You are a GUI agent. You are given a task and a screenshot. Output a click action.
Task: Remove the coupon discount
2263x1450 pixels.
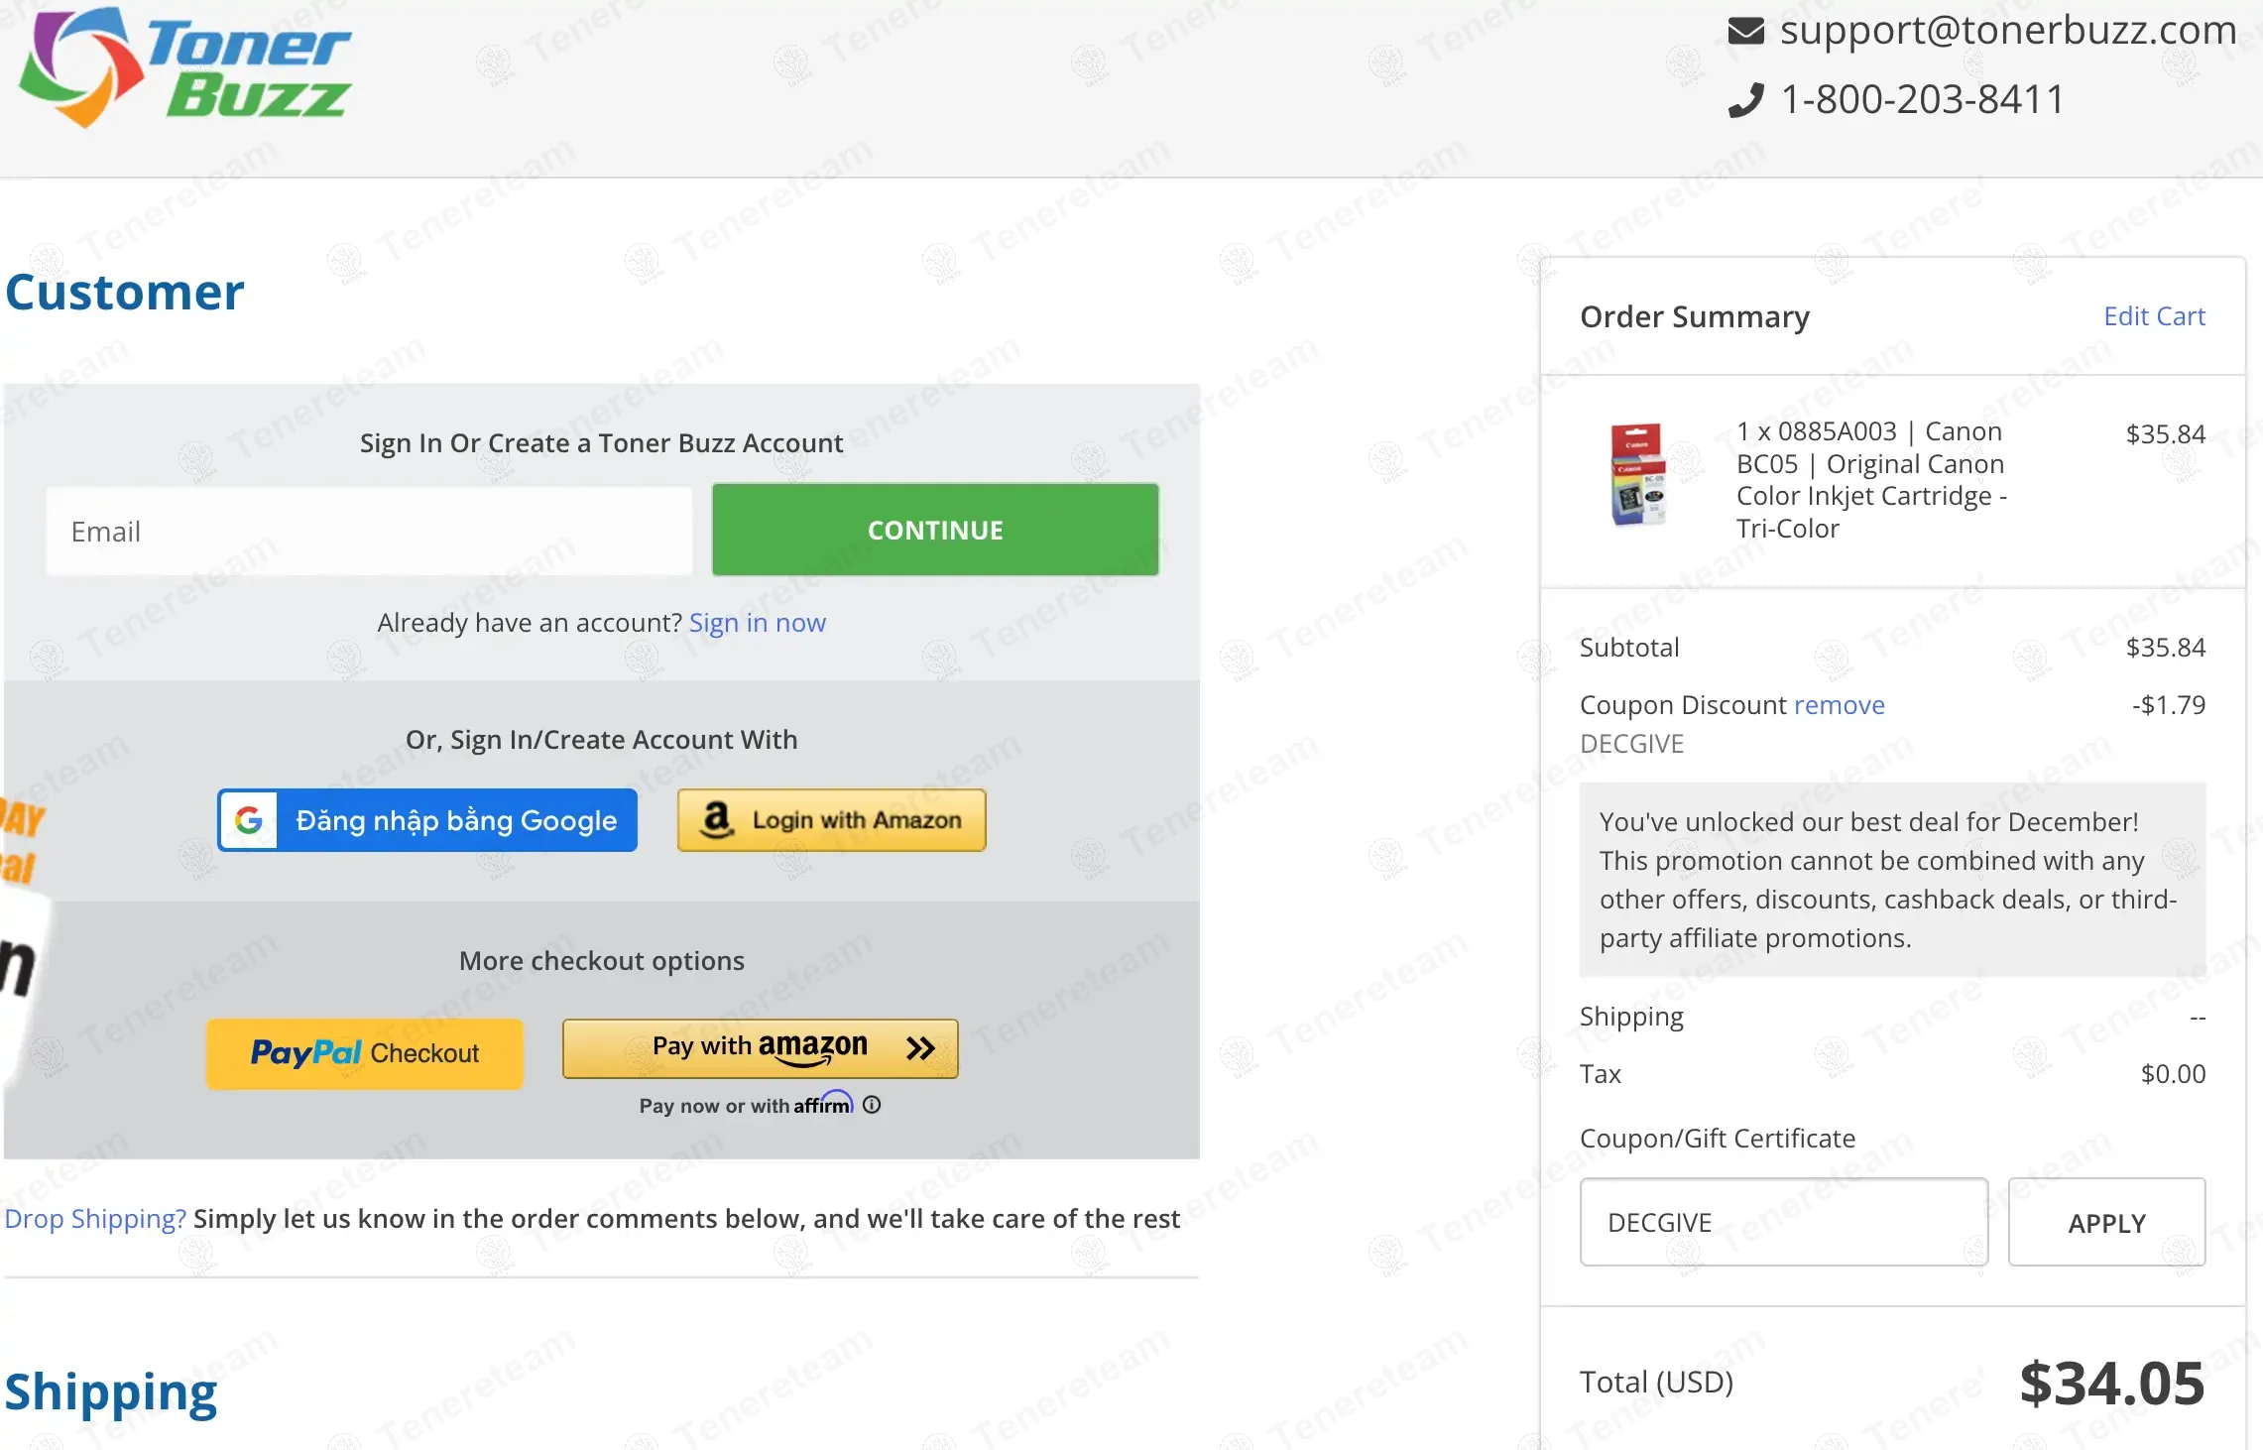pos(1839,705)
